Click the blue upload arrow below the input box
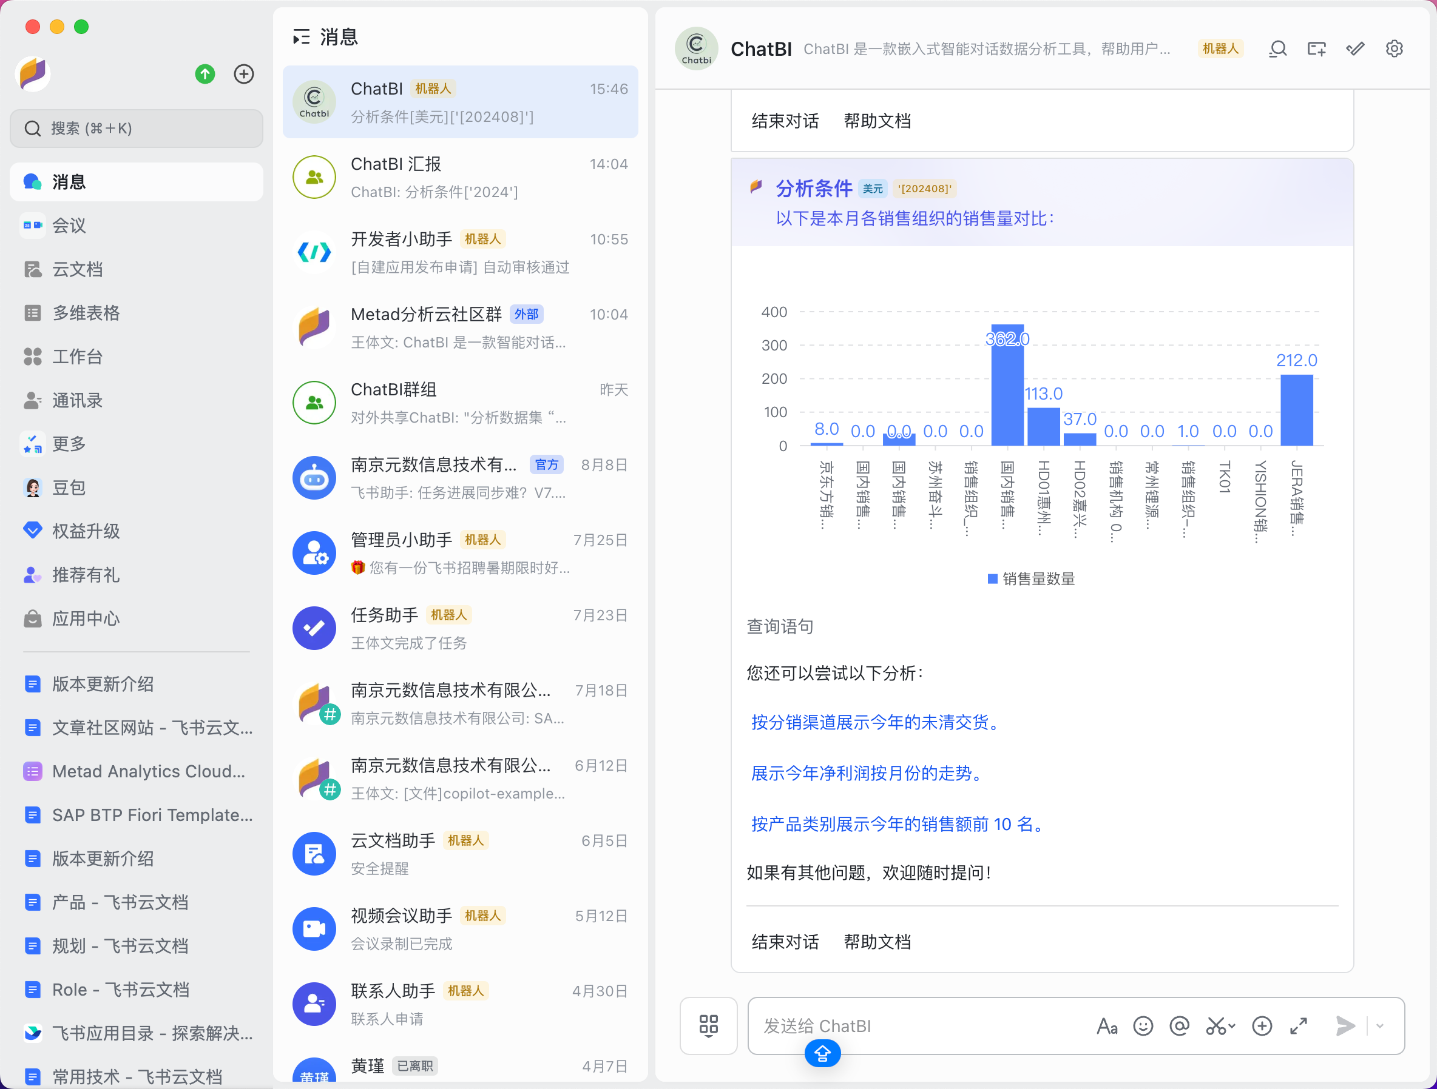Viewport: 1437px width, 1089px height. pos(822,1053)
